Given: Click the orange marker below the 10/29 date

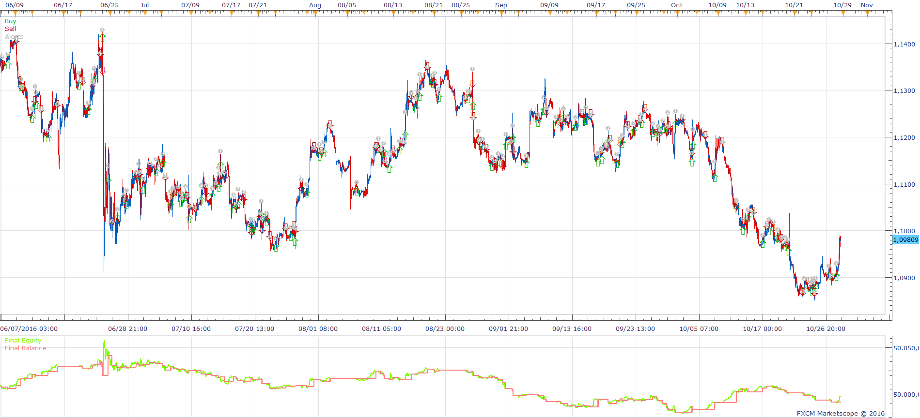Looking at the screenshot, I should (843, 13).
